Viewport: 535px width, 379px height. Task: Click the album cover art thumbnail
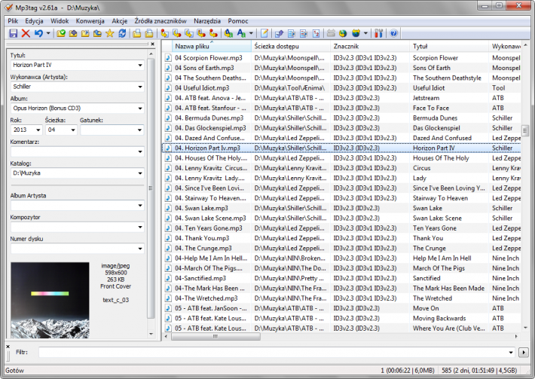(50, 300)
